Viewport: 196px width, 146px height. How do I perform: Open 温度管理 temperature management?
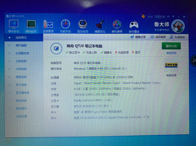coord(48,26)
